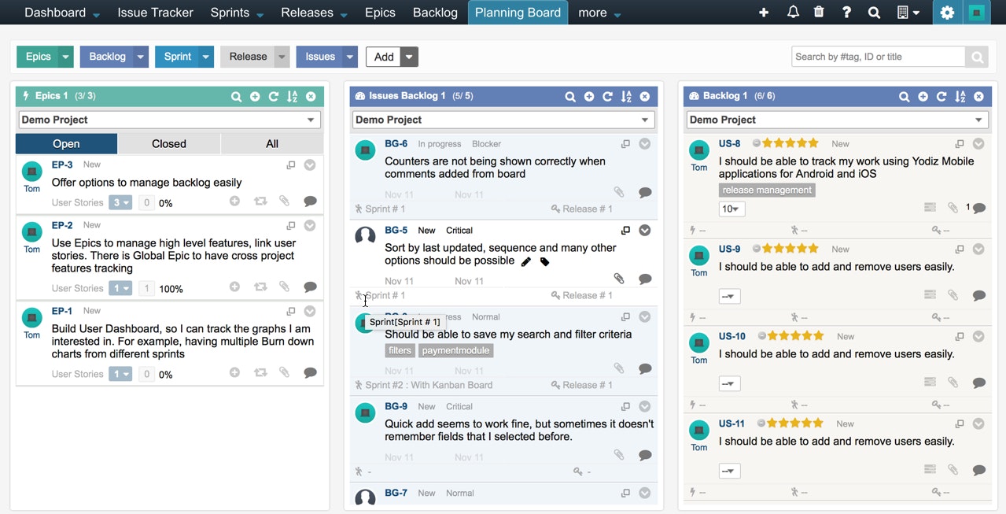Sort the Epics 1 panel
The height and width of the screenshot is (514, 1006).
(x=293, y=96)
